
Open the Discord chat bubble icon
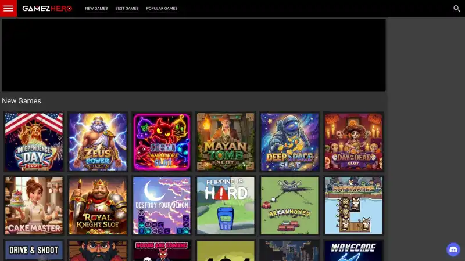[x=453, y=249]
